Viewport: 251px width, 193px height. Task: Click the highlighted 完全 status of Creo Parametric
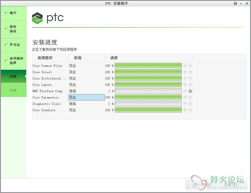[x=87, y=97]
